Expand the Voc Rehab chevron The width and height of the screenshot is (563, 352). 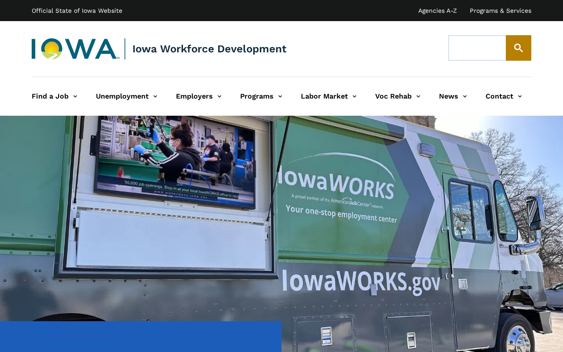418,96
